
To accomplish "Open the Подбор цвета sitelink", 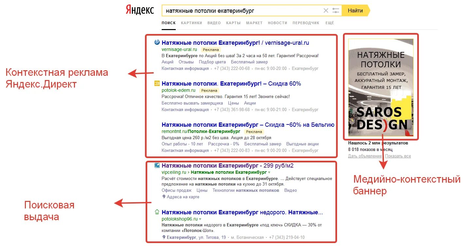I will pos(212,62).
